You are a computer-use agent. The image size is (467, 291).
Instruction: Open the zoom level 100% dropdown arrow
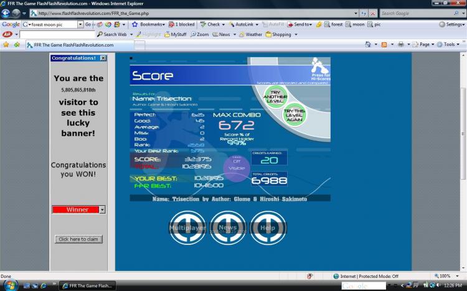click(x=458, y=276)
